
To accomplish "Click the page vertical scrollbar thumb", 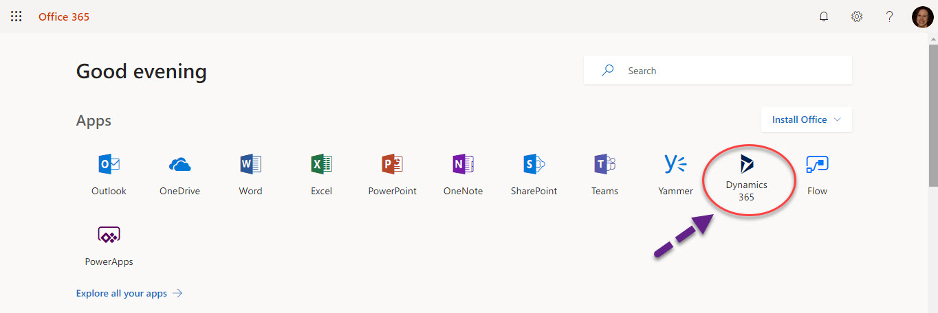I will click(932, 114).
